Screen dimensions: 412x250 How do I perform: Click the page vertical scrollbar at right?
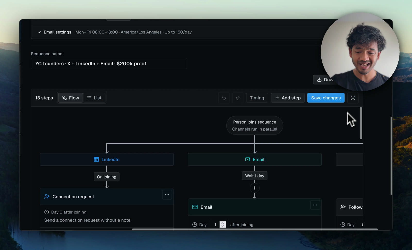(x=391, y=156)
